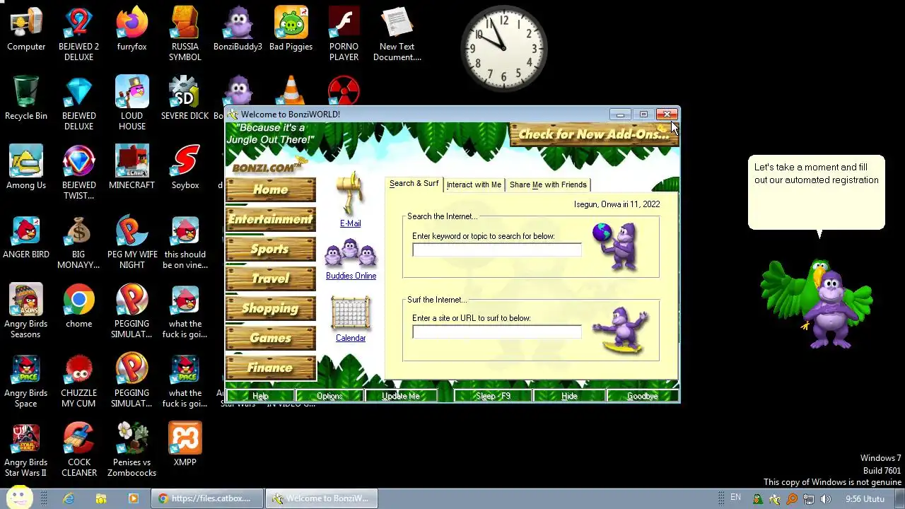The height and width of the screenshot is (509, 905).
Task: Open the Travel menu sign
Action: pos(271,279)
